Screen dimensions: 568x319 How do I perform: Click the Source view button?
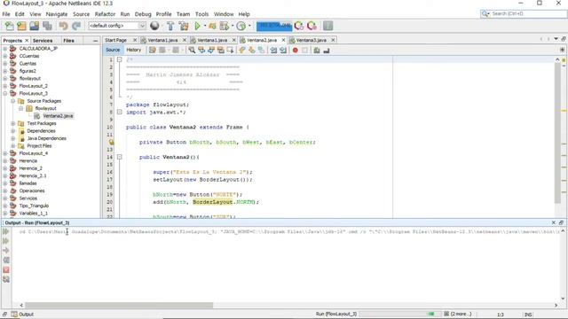tap(113, 50)
